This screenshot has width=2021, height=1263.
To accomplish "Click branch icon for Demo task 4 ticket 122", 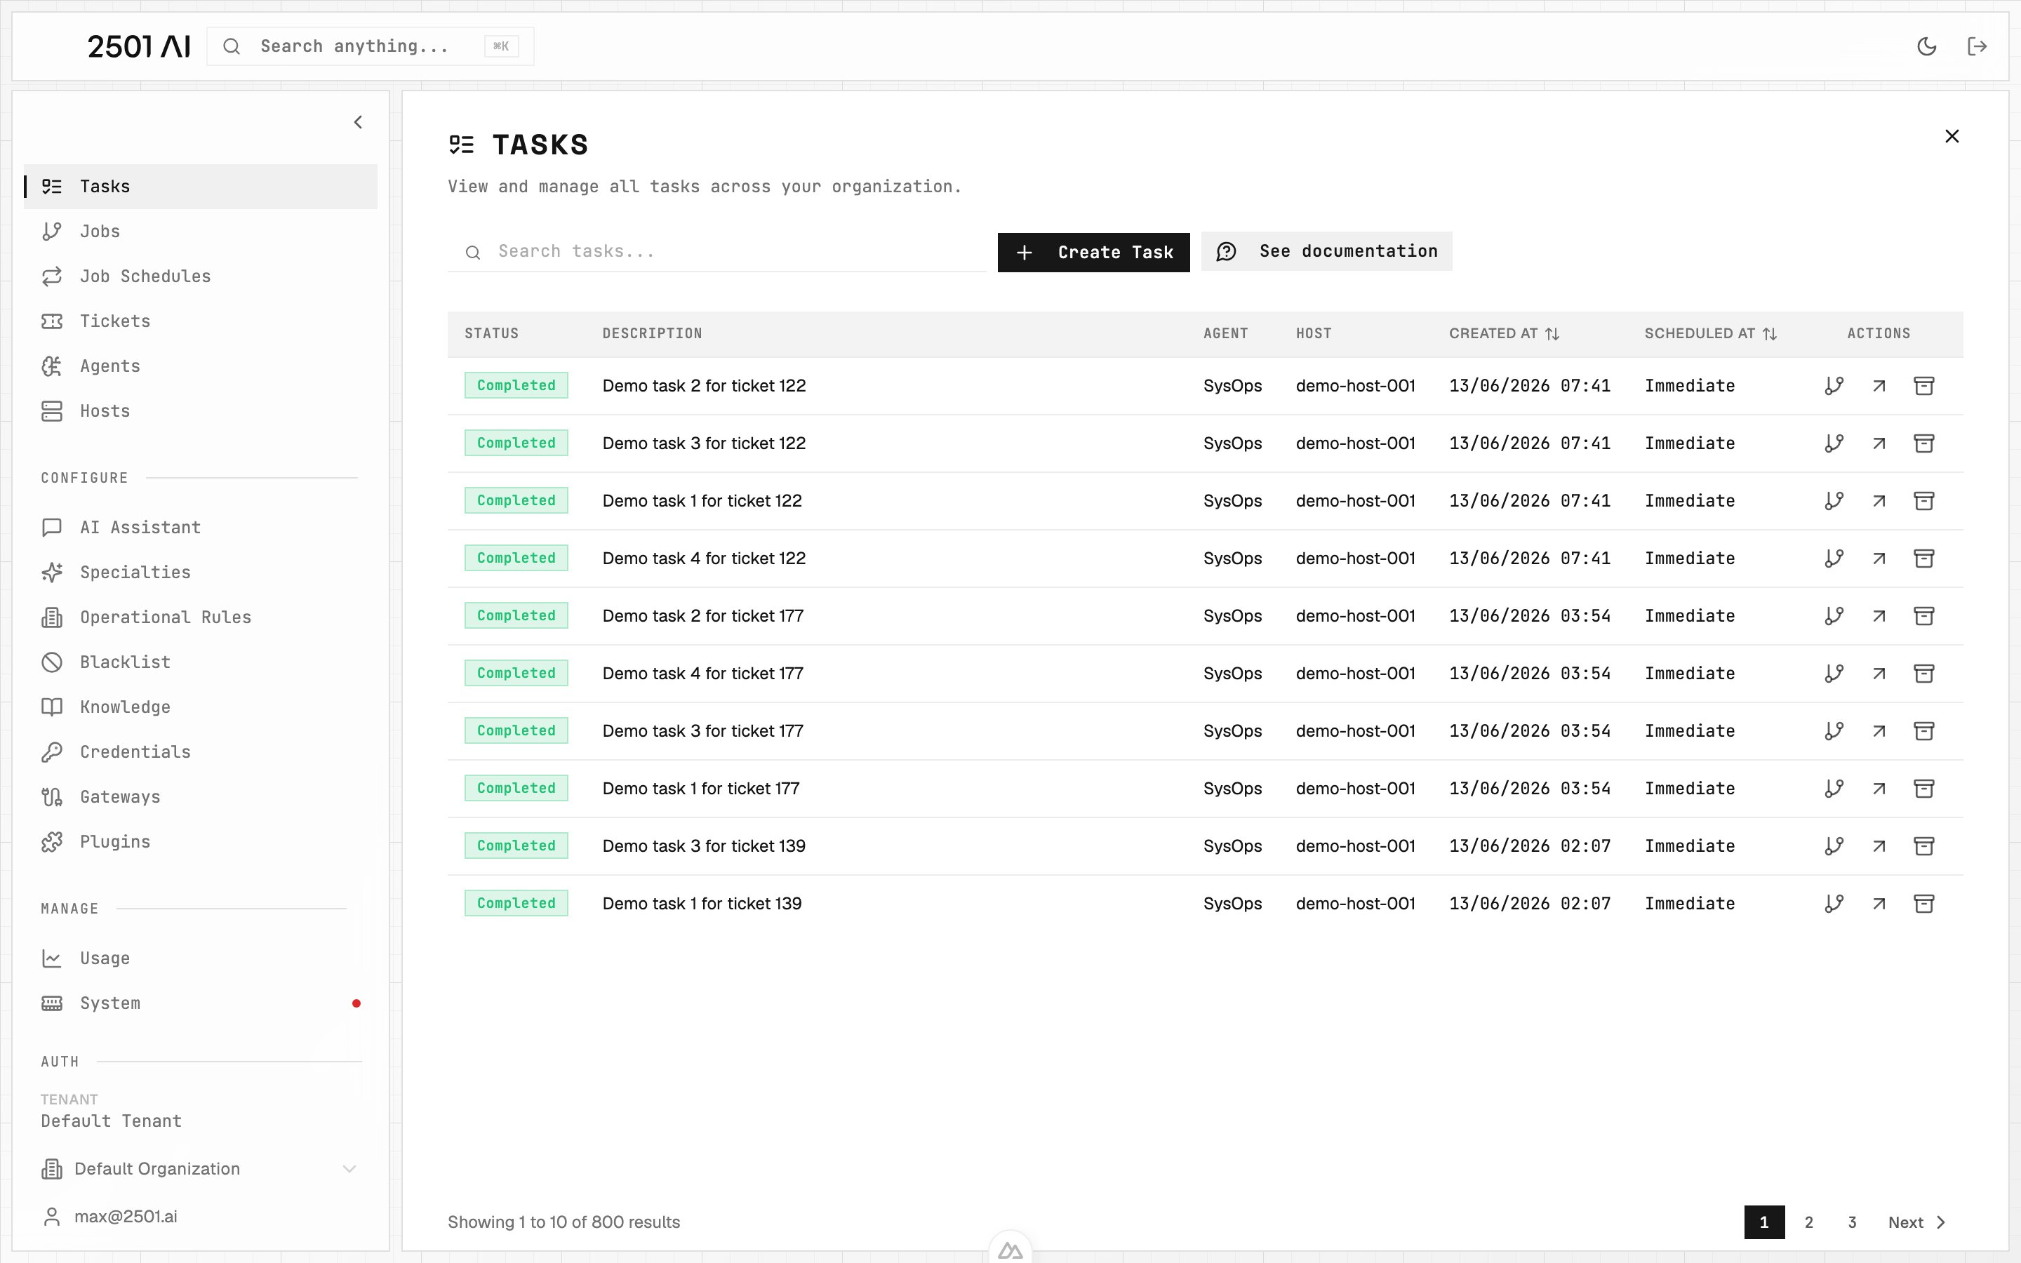I will (x=1834, y=559).
